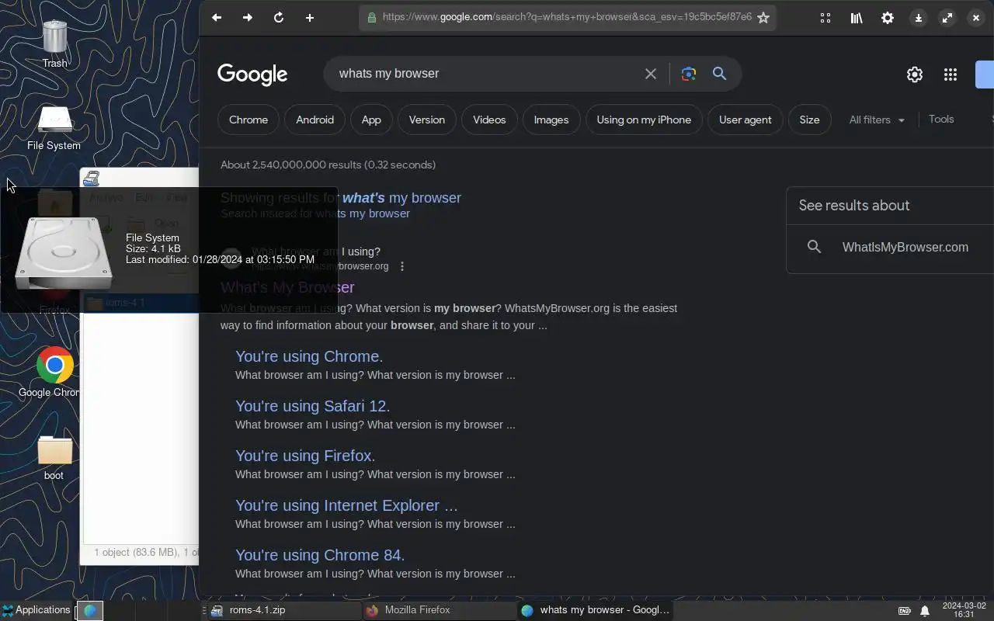Click the magnifier beside WhatIsMyBrowser.com
Image resolution: width=994 pixels, height=621 pixels.
coord(814,247)
